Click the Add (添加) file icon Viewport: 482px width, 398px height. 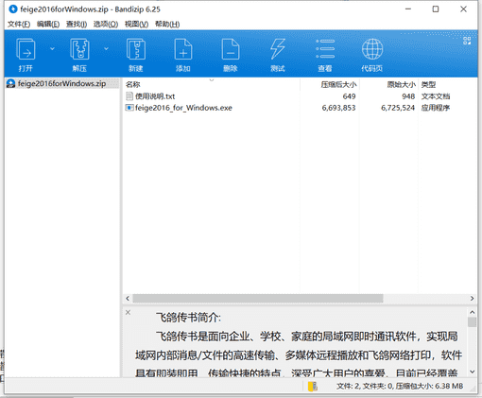(x=183, y=49)
